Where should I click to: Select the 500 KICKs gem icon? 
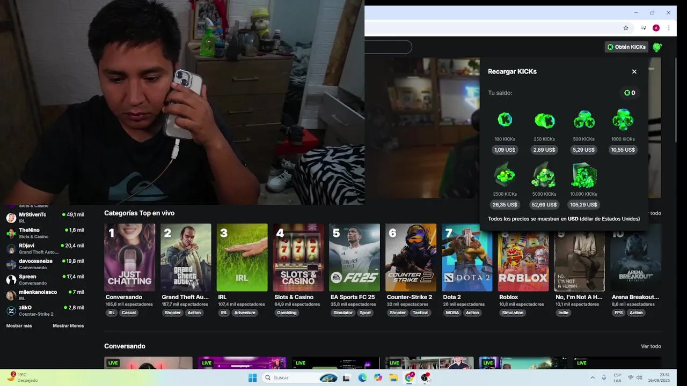(x=583, y=120)
